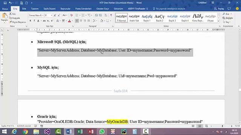Viewport: 241px width, 135px height.
Task: Decrease paragraph indent
Action: coord(96,15)
